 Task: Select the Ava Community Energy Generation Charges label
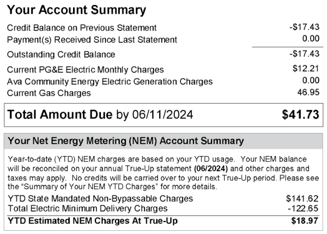point(110,81)
